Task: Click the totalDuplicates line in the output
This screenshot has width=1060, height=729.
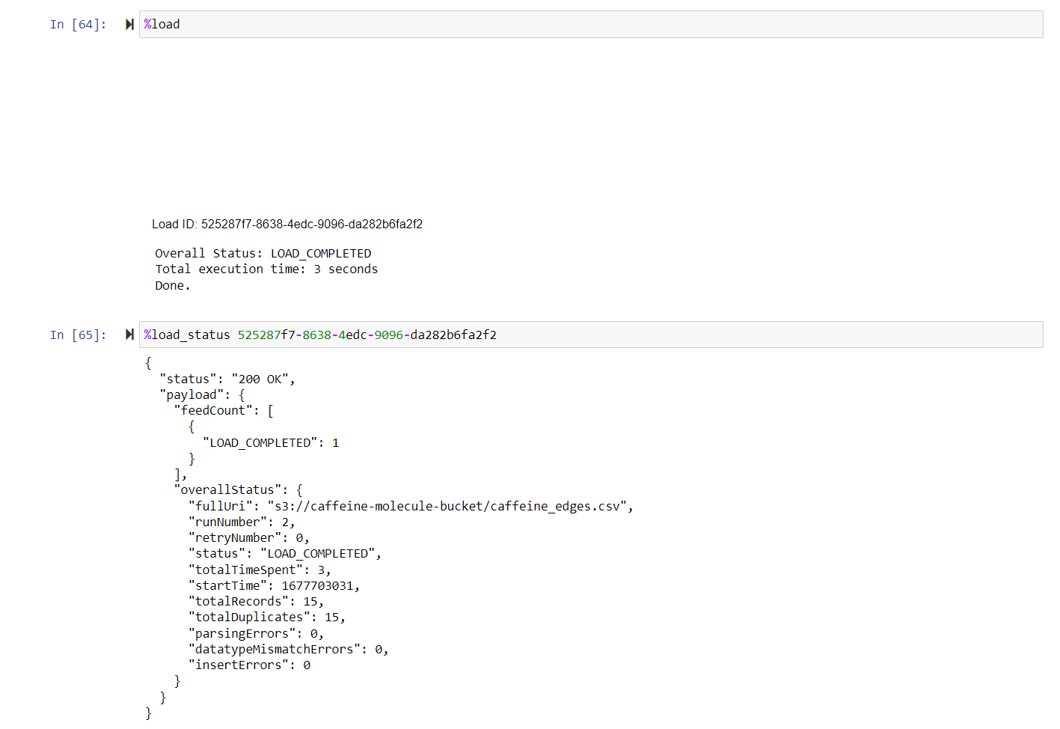Action: [x=266, y=616]
